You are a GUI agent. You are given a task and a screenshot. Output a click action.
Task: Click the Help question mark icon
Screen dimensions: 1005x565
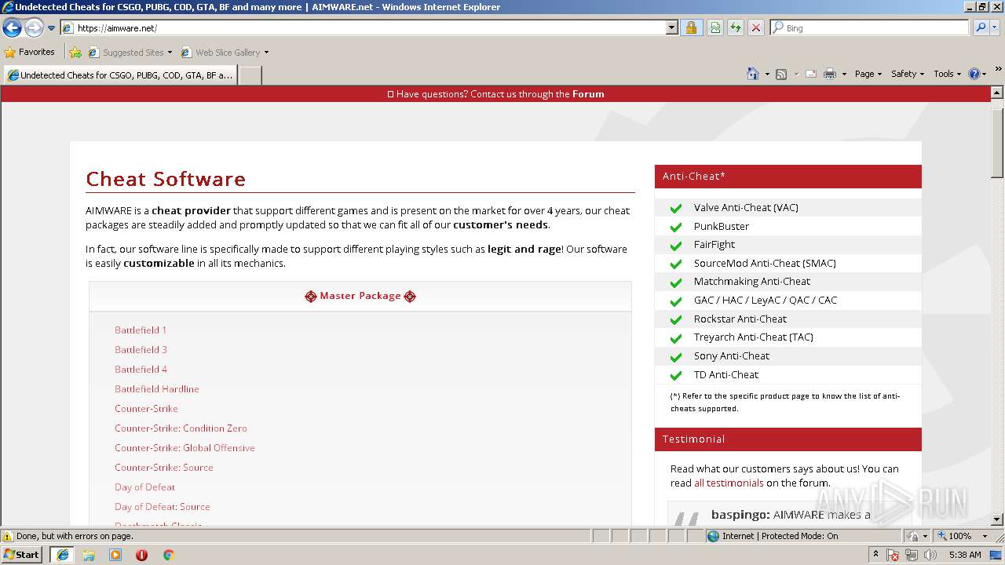tap(974, 74)
